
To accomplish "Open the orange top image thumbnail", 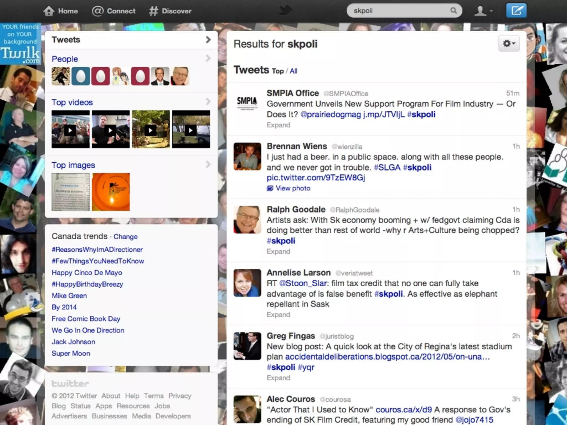I will (x=111, y=192).
